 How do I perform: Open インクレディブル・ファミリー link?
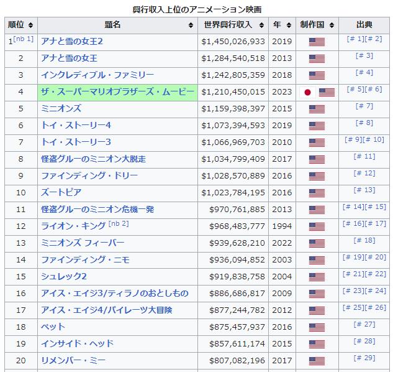[x=97, y=75]
